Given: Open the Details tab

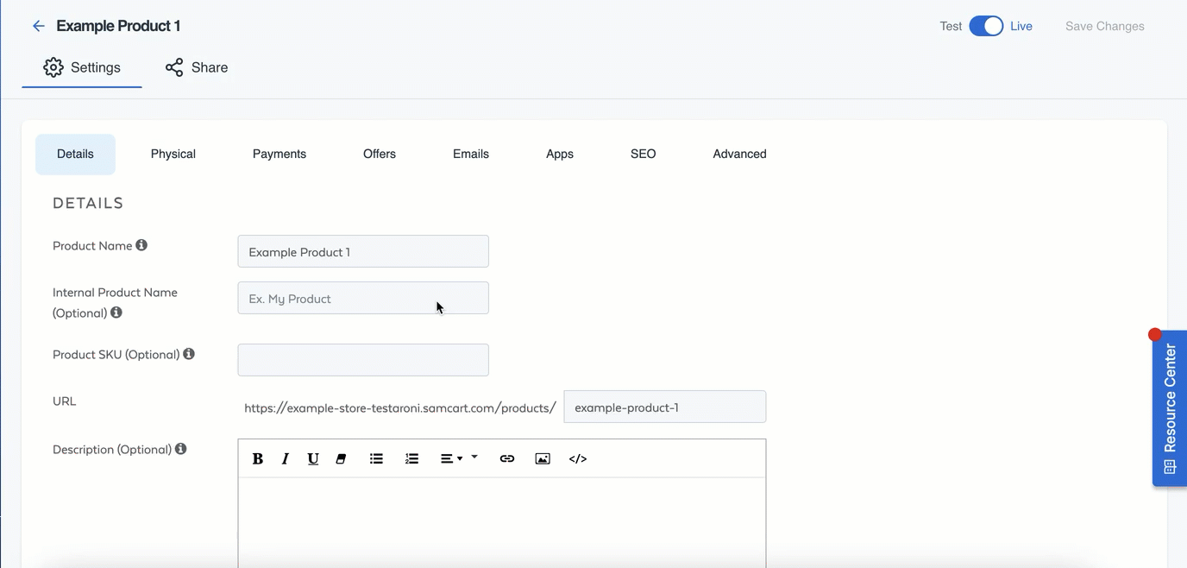Looking at the screenshot, I should pos(75,154).
